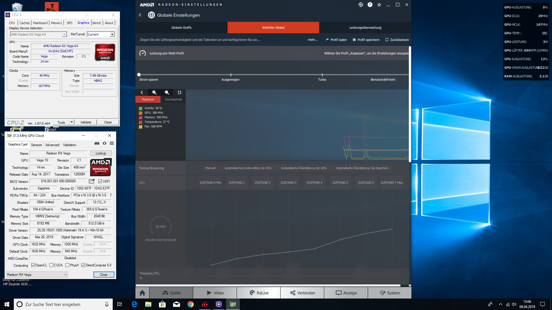This screenshot has height=310, width=552.
Task: Expand the description with 'mehr...'
Action: (313, 40)
